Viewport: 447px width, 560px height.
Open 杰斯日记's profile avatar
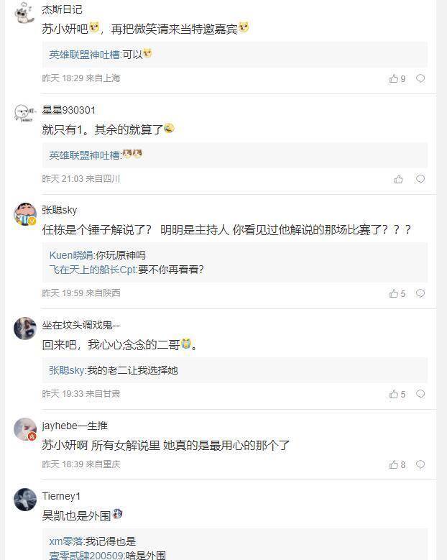[25, 13]
